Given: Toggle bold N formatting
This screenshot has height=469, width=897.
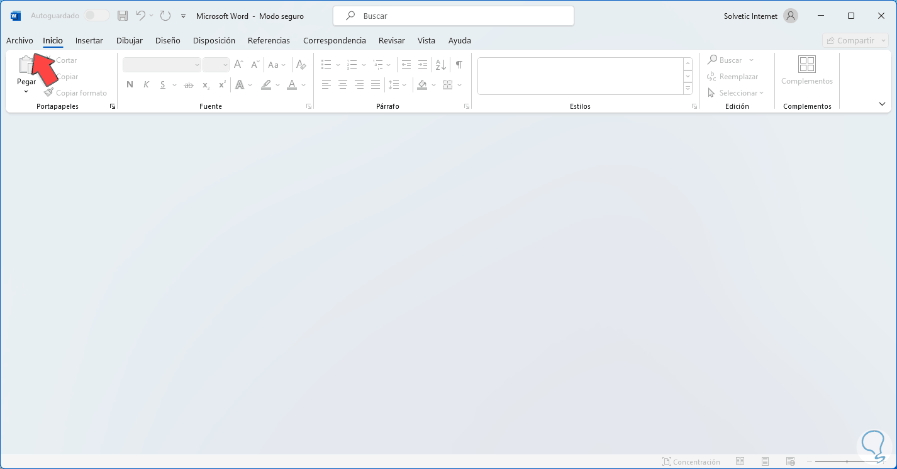Looking at the screenshot, I should tap(130, 84).
